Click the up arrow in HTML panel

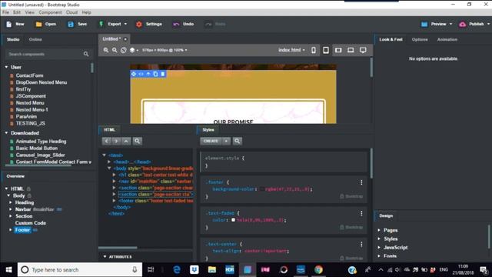pos(126,141)
